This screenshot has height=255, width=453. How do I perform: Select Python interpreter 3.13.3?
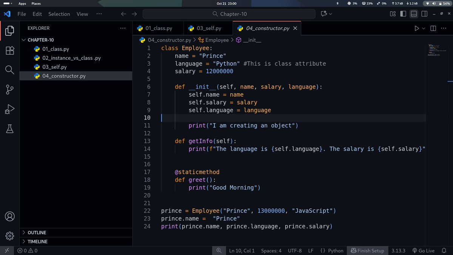[x=398, y=250]
